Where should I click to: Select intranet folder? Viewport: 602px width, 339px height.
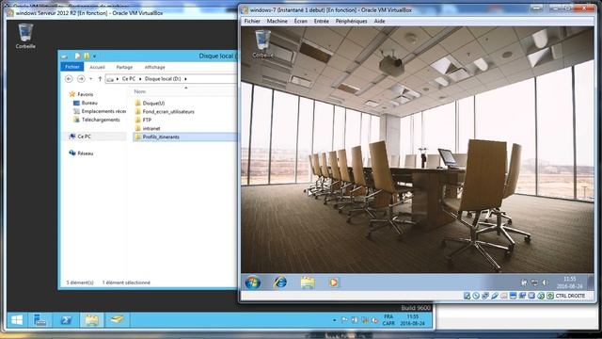(x=151, y=128)
